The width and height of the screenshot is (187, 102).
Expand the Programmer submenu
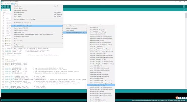[x=37, y=44]
